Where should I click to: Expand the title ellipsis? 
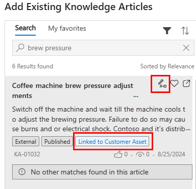(x=136, y=97)
